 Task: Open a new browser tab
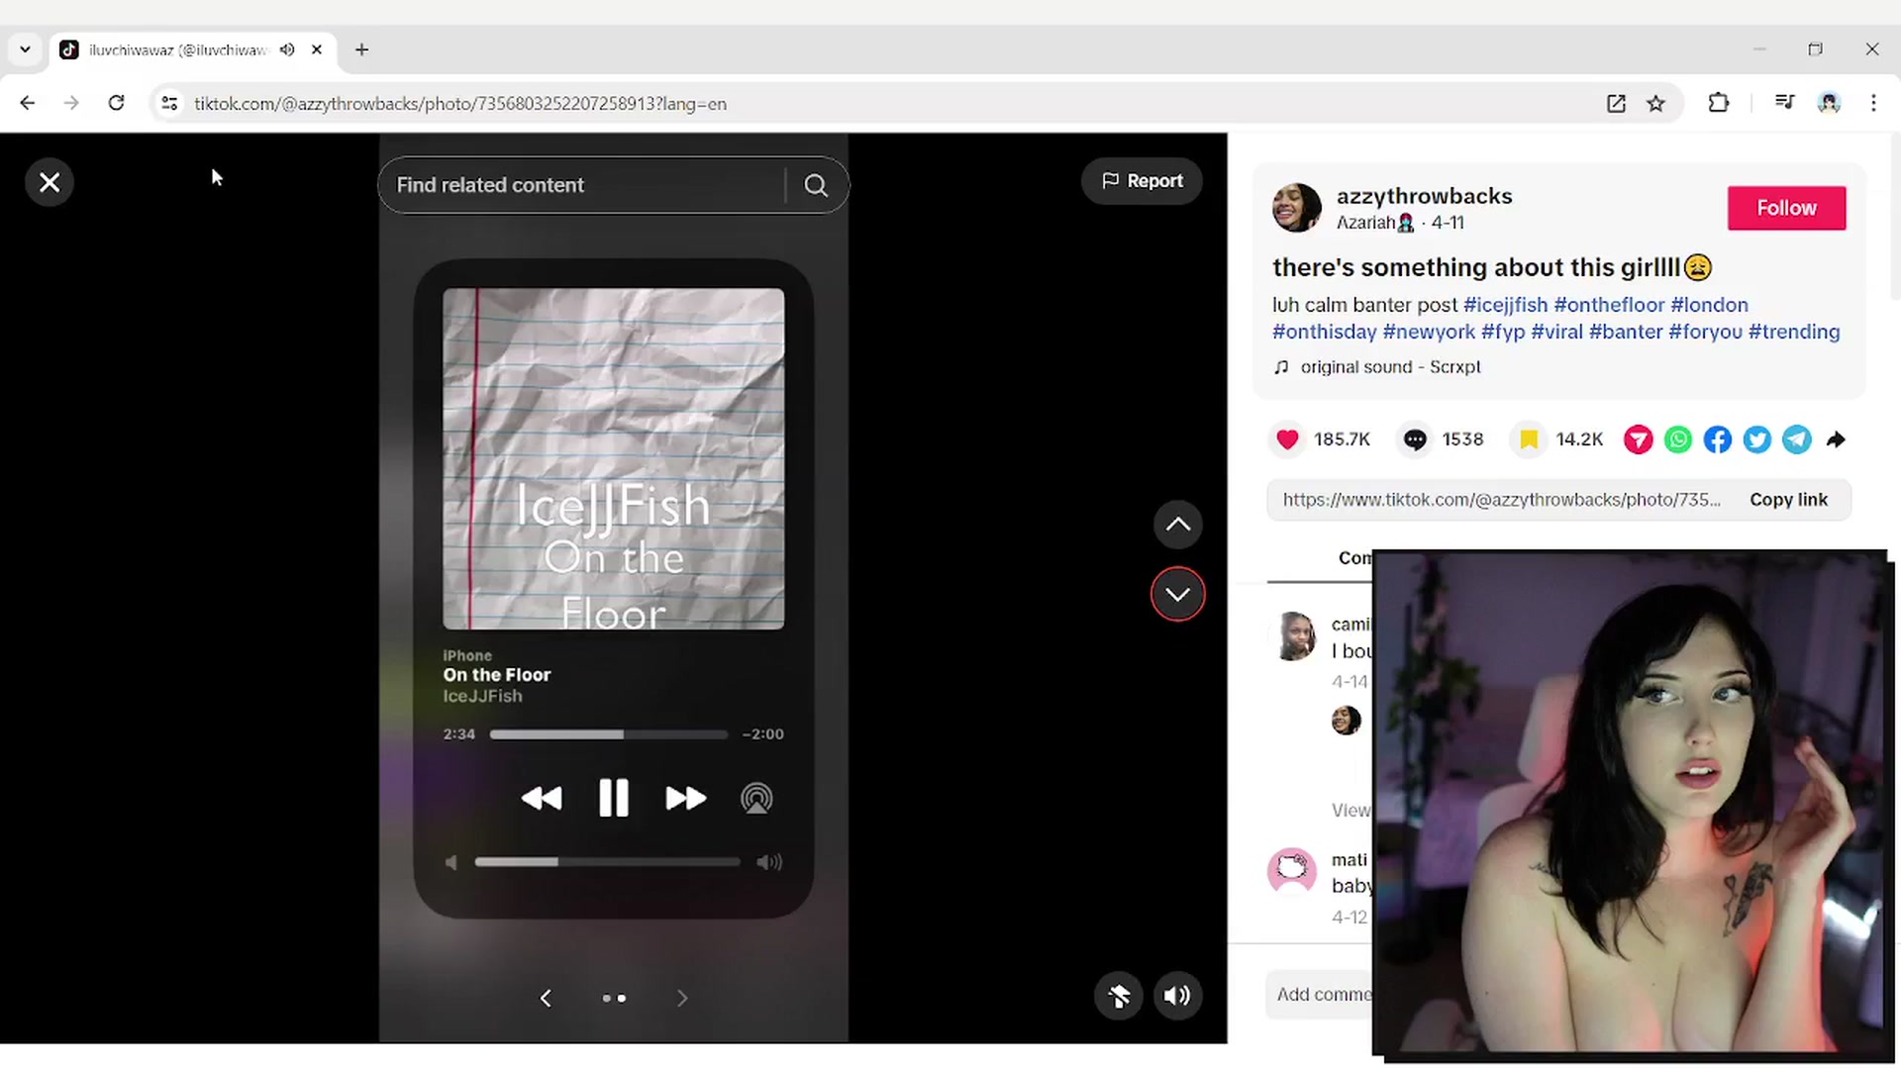pyautogui.click(x=361, y=49)
